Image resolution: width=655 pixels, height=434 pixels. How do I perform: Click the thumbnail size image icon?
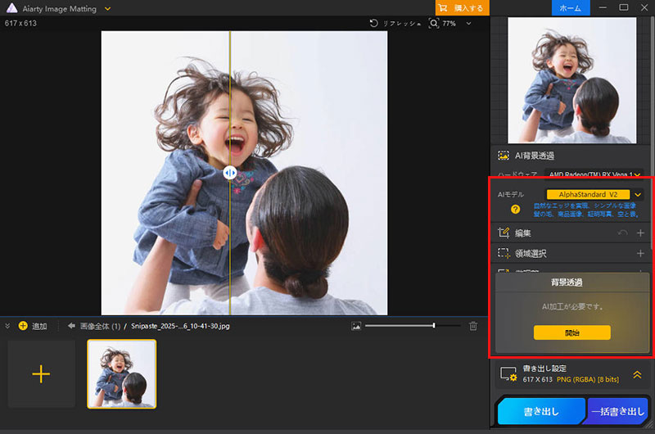tap(356, 326)
